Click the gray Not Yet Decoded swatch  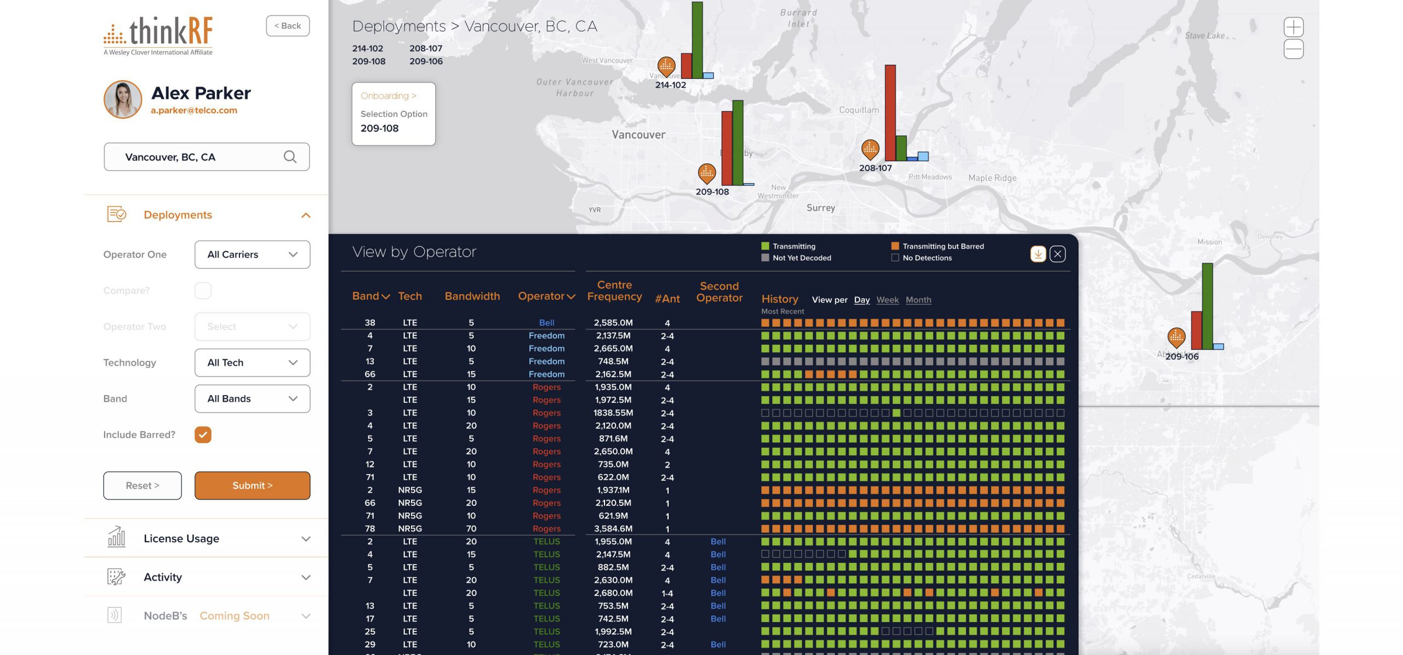(x=765, y=258)
